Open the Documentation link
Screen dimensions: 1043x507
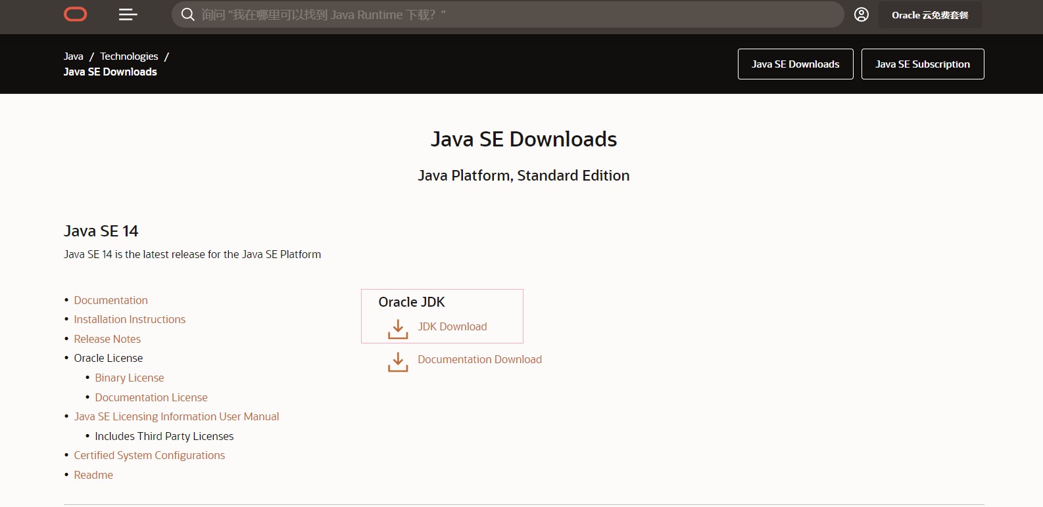tap(110, 300)
